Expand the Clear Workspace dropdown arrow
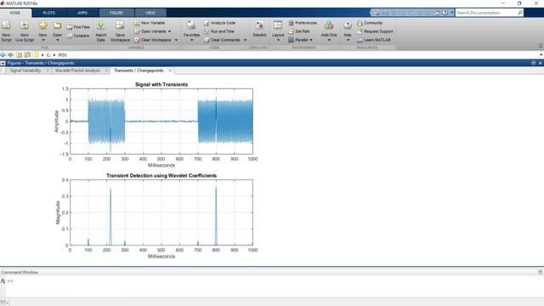The width and height of the screenshot is (544, 306). pos(176,40)
